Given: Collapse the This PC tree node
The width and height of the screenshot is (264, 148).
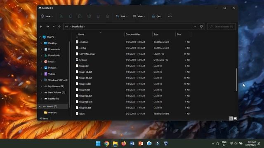Looking at the screenshot, I should (40, 37).
